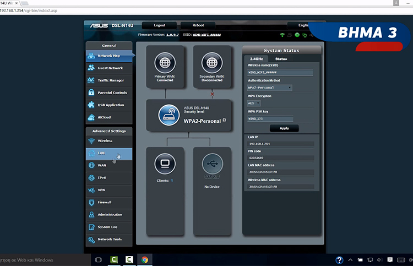The image size is (413, 266).
Task: Open the Authentication Method dropdown
Action: coord(269,88)
